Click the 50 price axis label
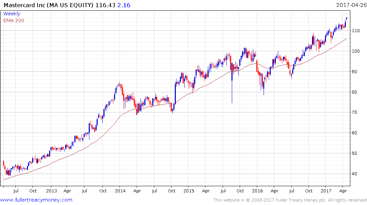Screen dimensions: 367x205 tap(354, 153)
